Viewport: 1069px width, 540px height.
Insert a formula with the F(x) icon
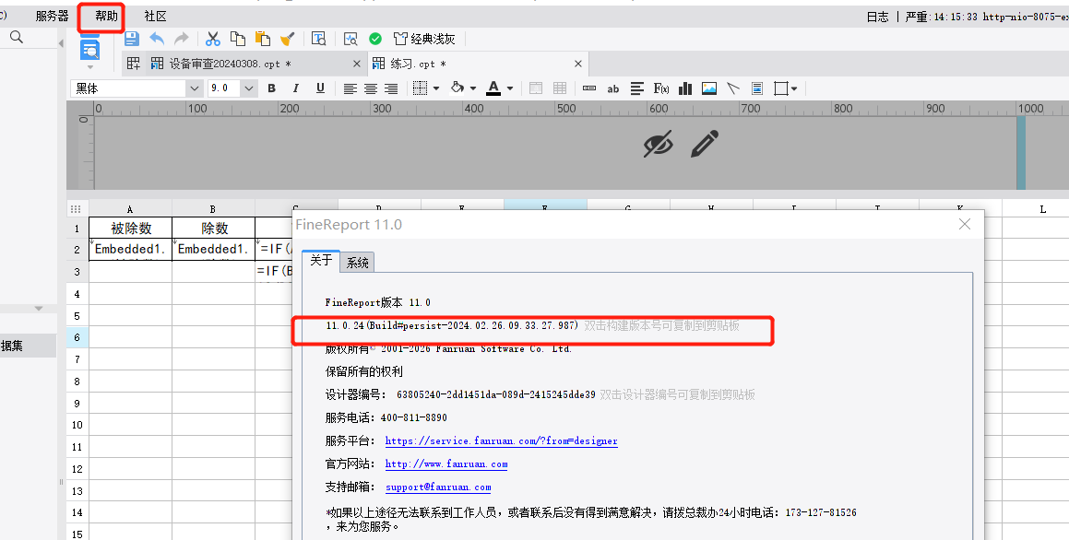point(661,88)
